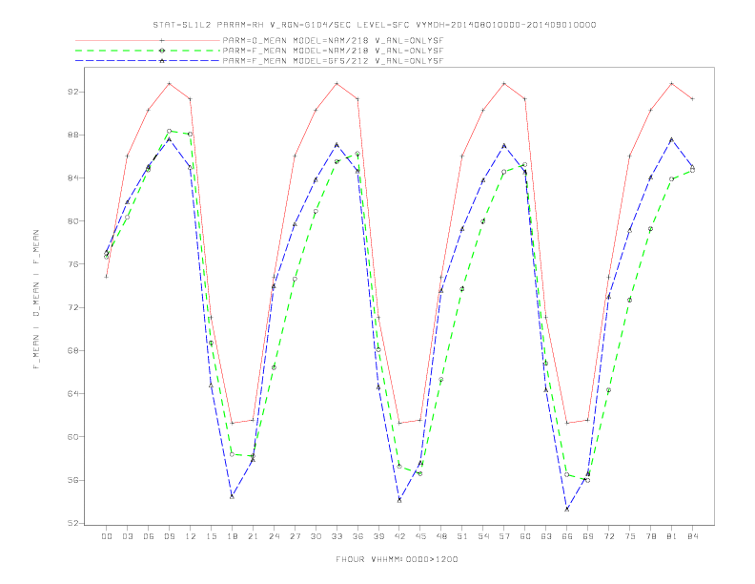
Task: Click y-axis tick label 80
Action: click(72, 221)
